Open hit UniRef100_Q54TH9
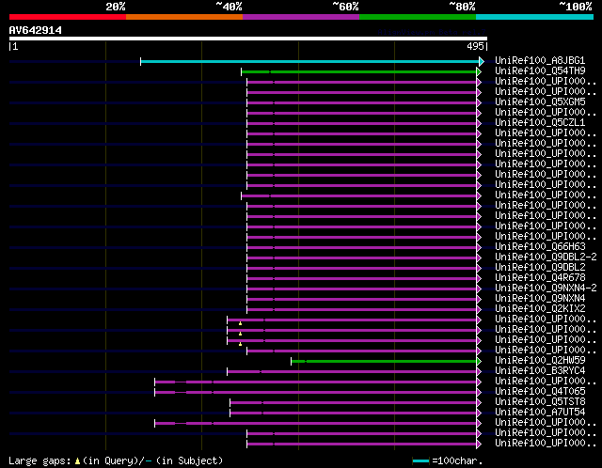Image resolution: width=602 pixels, height=468 pixels. (540, 70)
